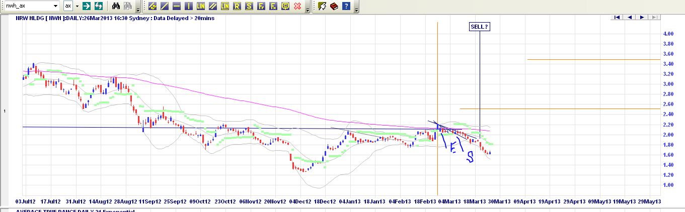Image resolution: width=685 pixels, height=212 pixels.
Task: Open the red book manual icon
Action: tap(334, 6)
